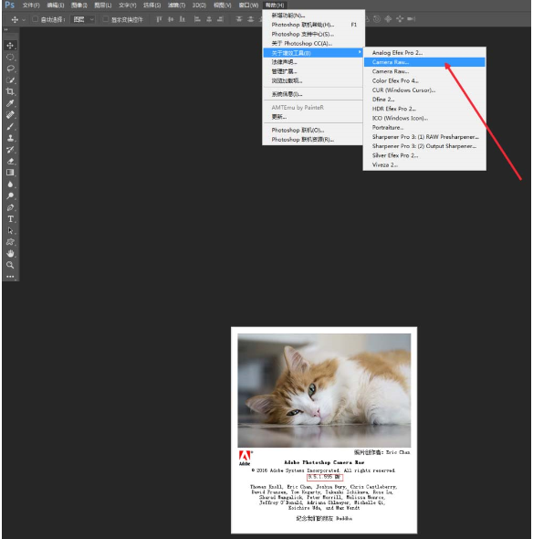Open the 视图(V) menu
This screenshot has height=539, width=533.
pos(222,5)
